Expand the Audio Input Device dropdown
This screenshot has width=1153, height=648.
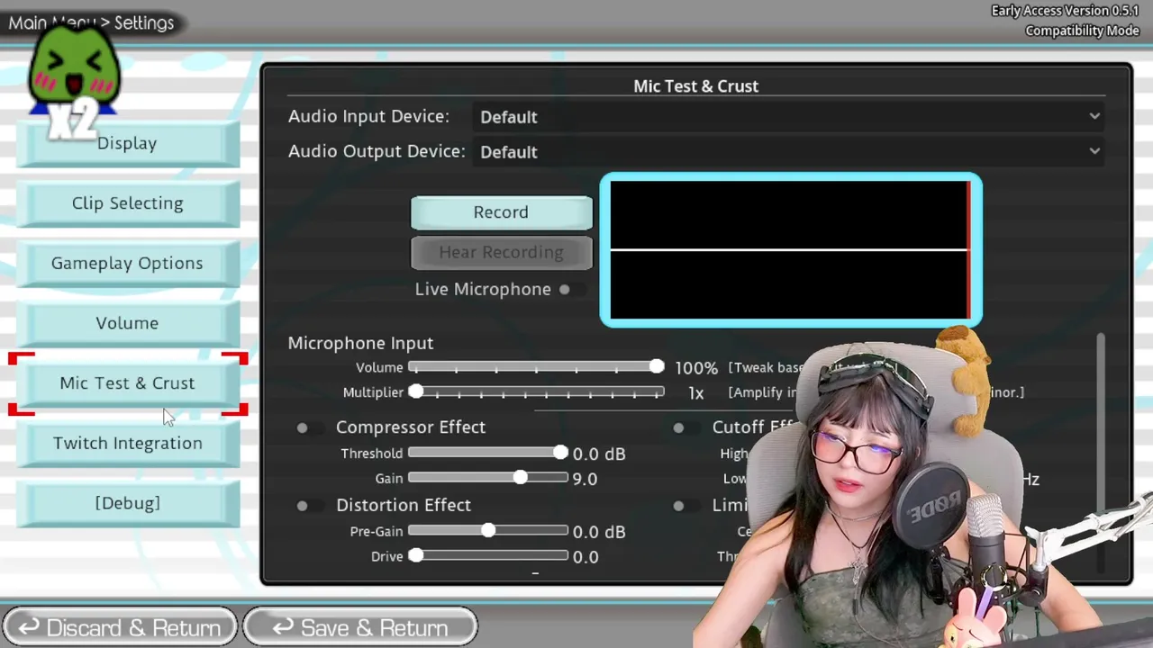(789, 117)
